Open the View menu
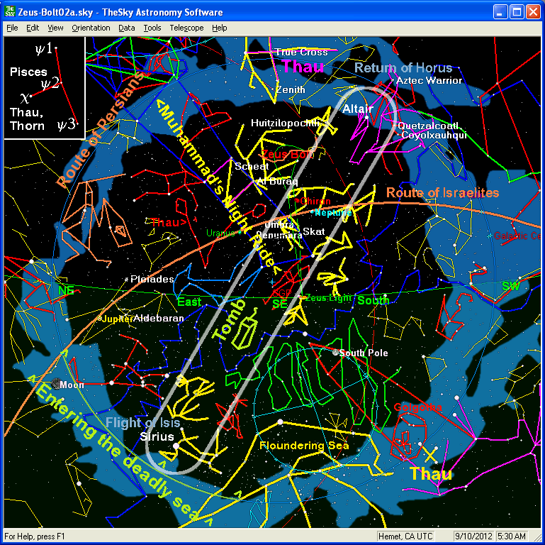The image size is (545, 545). (x=55, y=28)
